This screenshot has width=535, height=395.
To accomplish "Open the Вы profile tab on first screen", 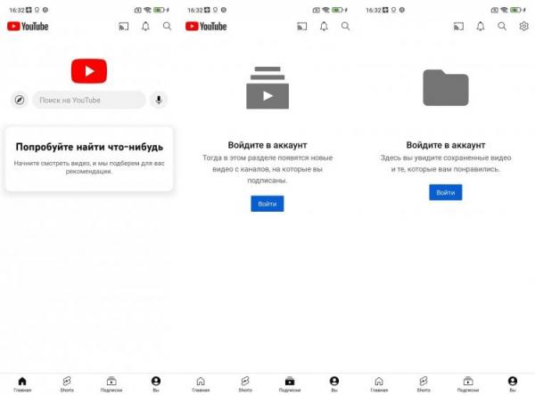I will pos(156,384).
